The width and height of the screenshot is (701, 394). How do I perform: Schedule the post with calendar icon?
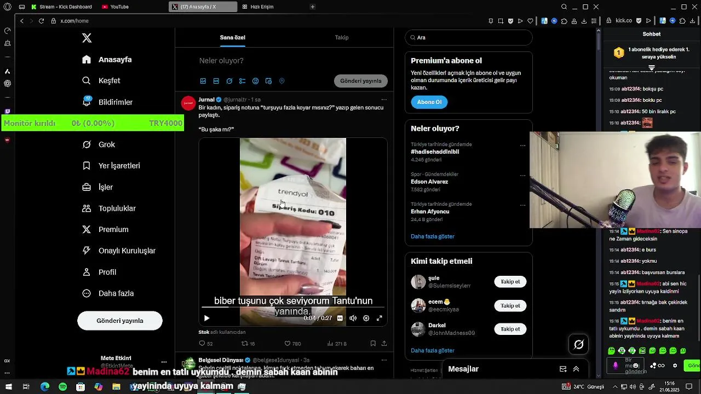[268, 81]
